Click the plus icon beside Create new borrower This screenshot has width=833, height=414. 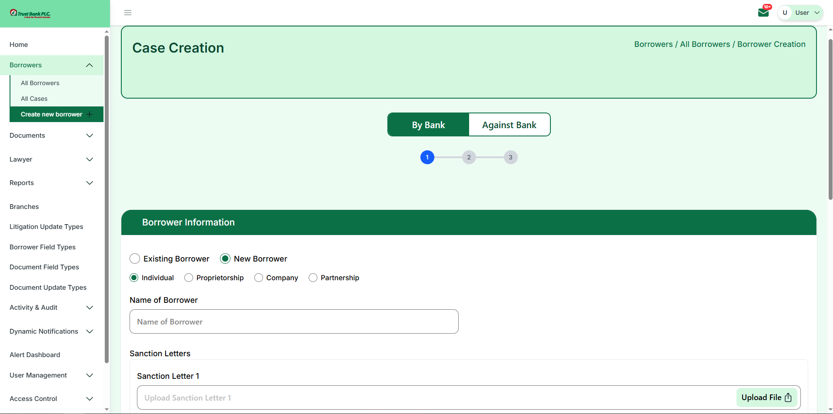pos(90,114)
